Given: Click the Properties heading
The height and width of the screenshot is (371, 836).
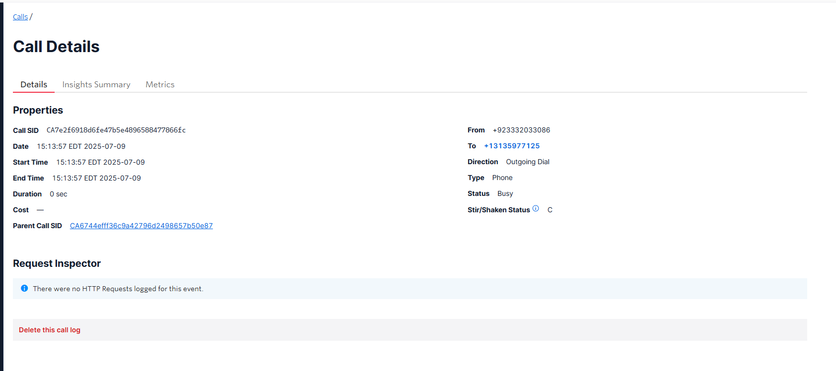Looking at the screenshot, I should [38, 110].
